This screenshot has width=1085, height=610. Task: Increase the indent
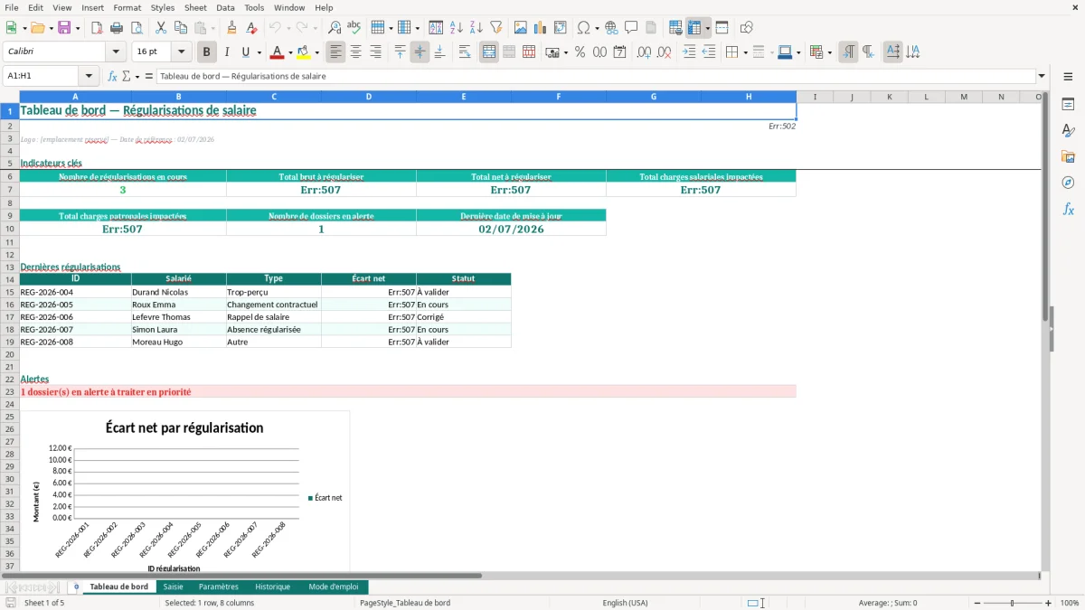click(689, 52)
